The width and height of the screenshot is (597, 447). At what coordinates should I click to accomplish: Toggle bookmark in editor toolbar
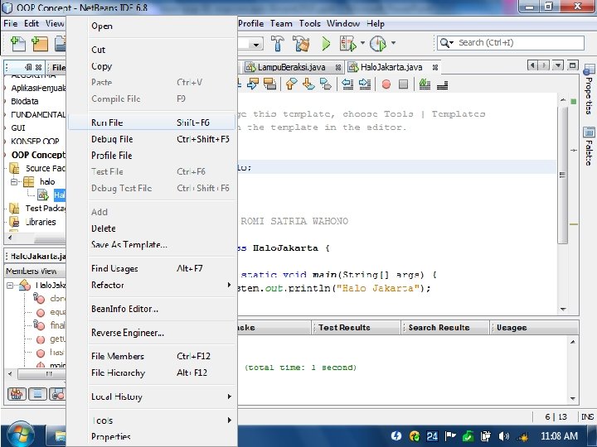pyautogui.click(x=326, y=84)
